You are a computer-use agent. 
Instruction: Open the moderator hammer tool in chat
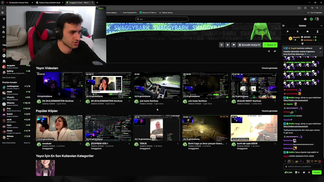[288, 32]
